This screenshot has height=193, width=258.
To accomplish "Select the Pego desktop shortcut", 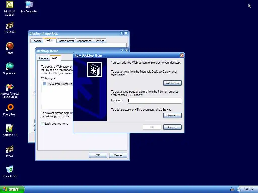I will pos(10,48).
